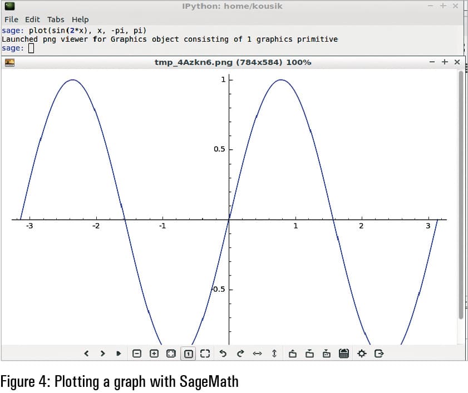Viewport: 468px width, 393px height.
Task: Open the Tabs menu
Action: 56,19
